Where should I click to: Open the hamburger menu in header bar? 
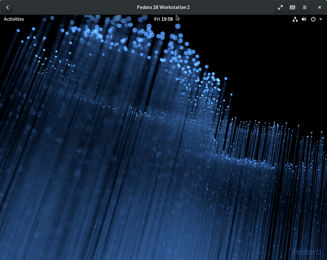[304, 7]
